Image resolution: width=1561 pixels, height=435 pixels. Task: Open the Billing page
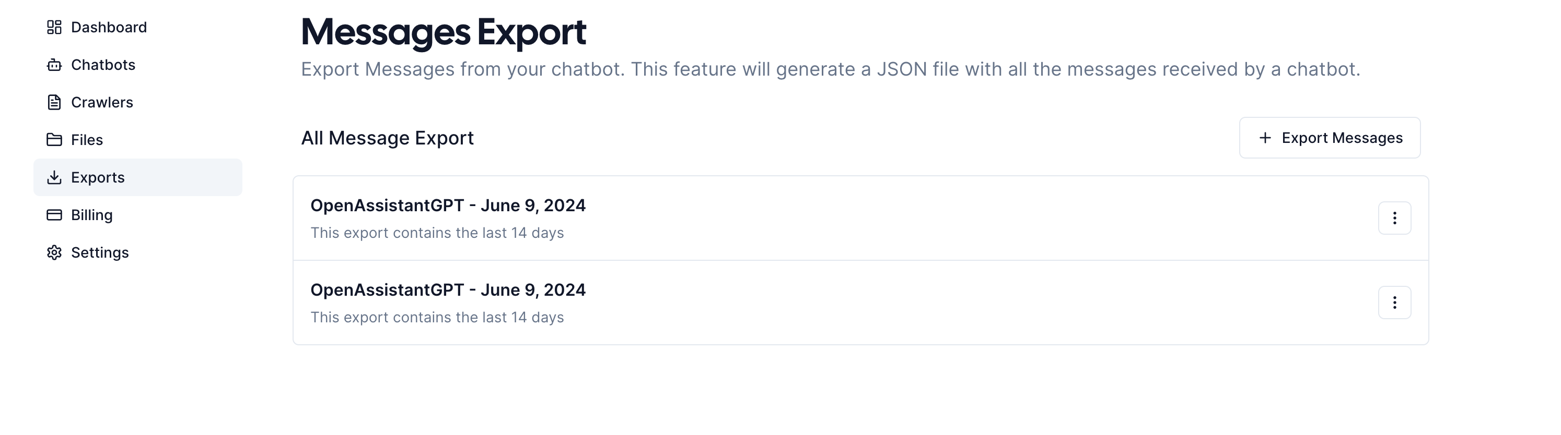[91, 215]
